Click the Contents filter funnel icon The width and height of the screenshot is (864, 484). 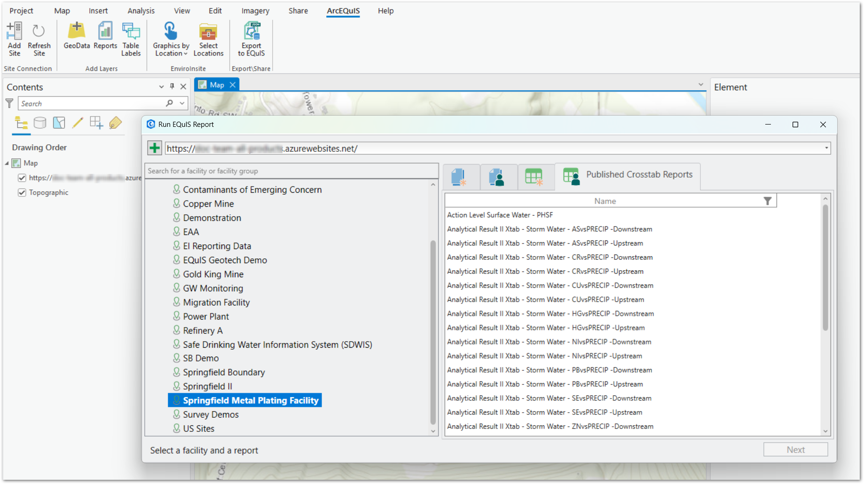point(9,103)
